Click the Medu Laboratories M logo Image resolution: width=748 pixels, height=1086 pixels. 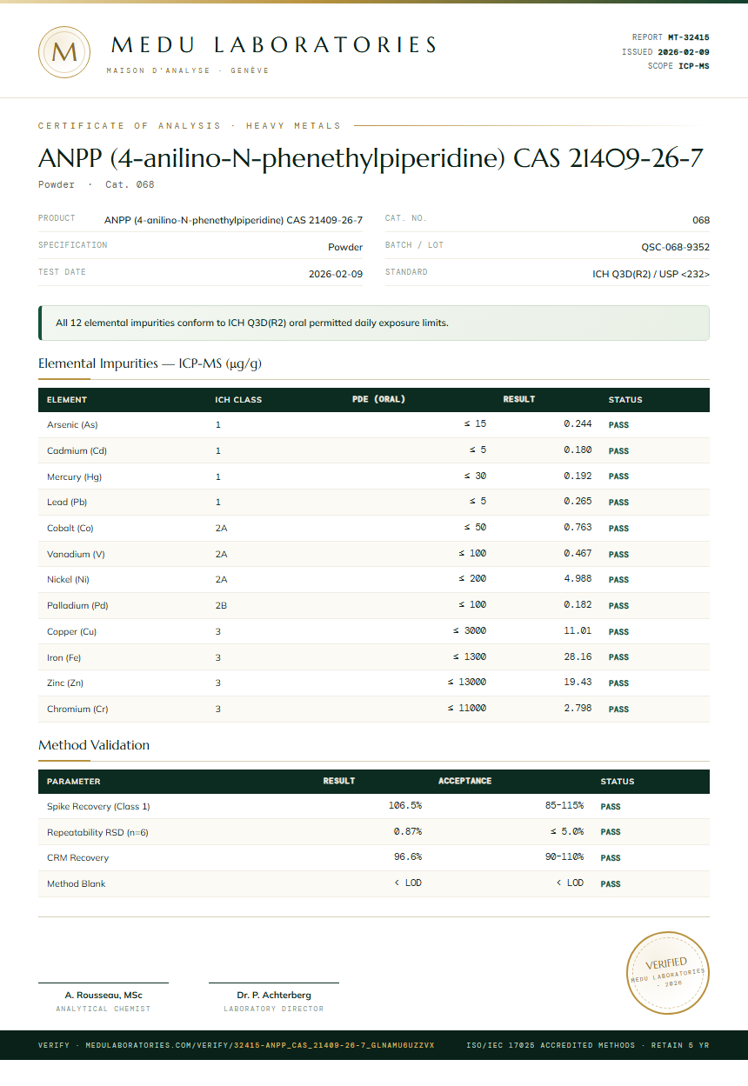coord(64,52)
